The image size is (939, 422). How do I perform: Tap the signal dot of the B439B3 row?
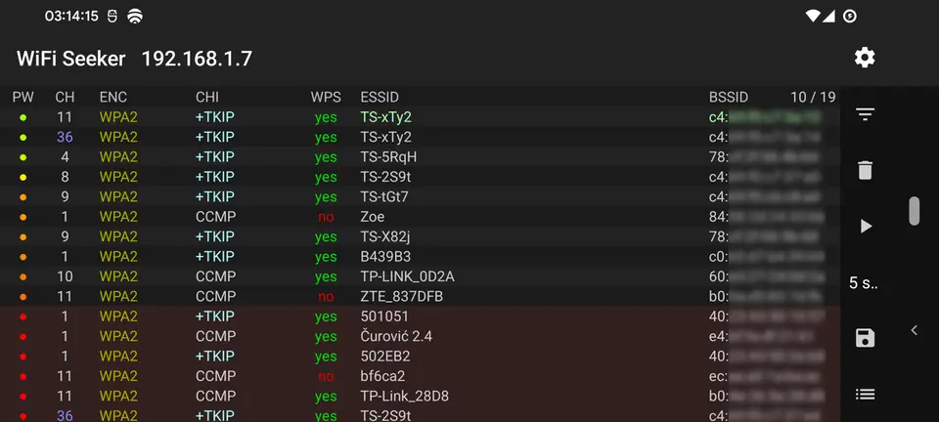[23, 257]
